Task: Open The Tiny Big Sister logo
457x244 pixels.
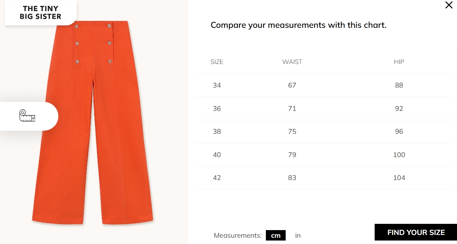Action: 40,13
